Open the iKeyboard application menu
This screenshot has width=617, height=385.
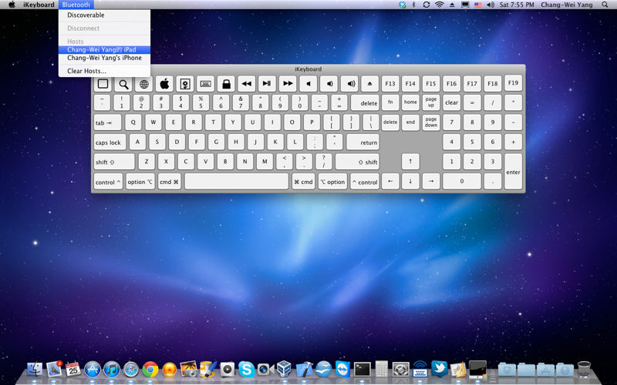click(39, 5)
